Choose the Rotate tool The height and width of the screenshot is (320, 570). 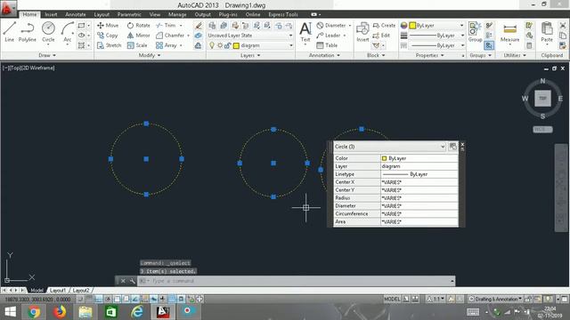tap(139, 26)
